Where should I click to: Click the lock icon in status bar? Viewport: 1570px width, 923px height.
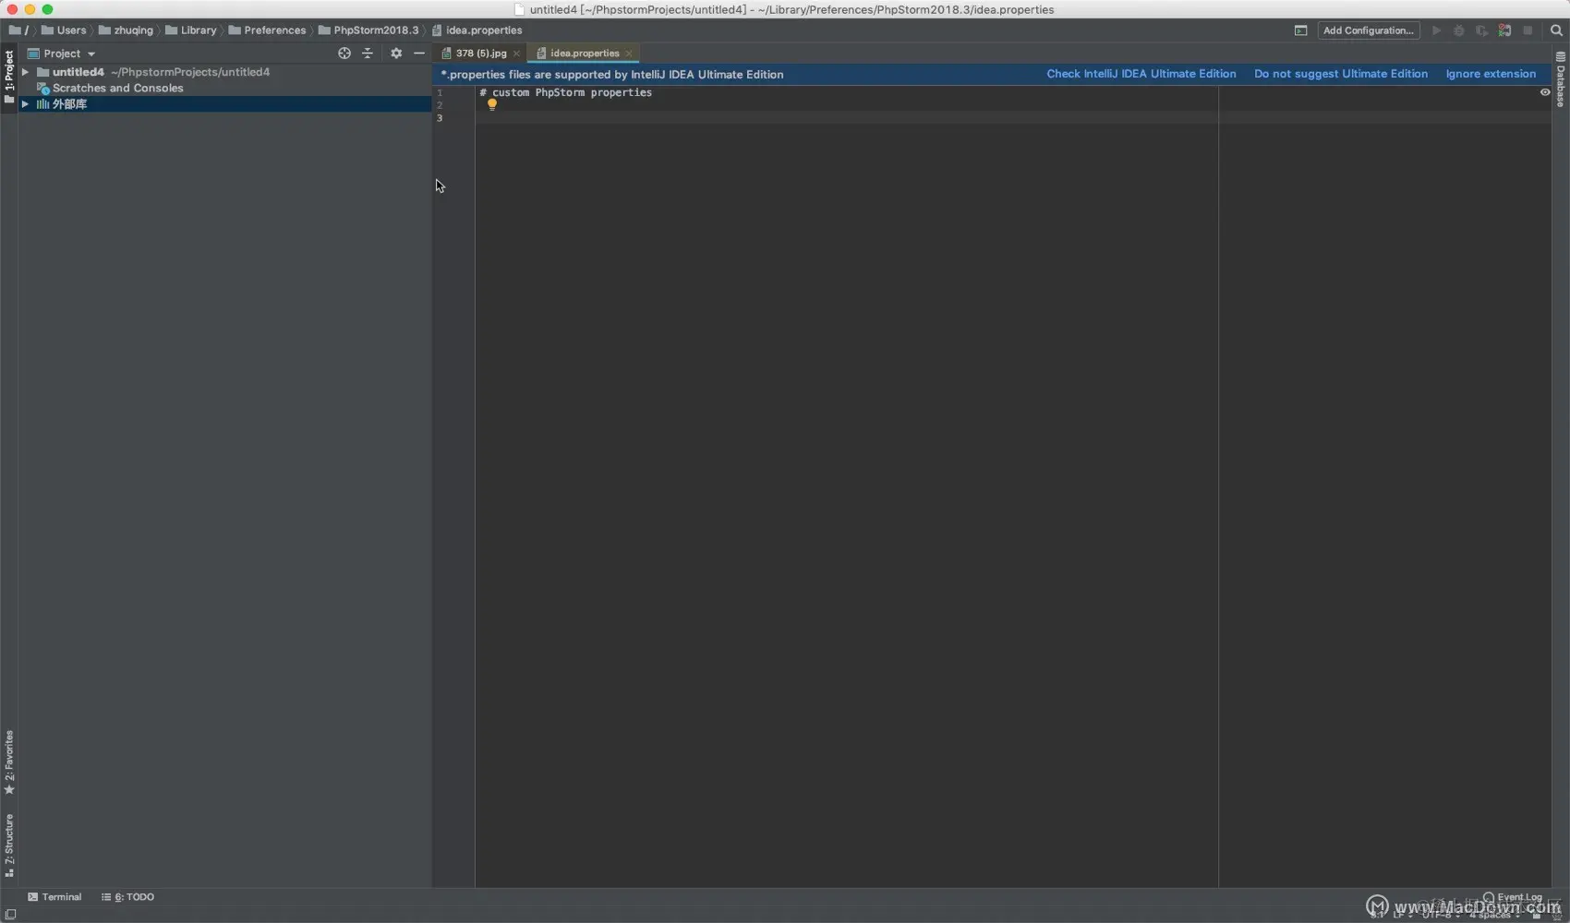[x=1537, y=915]
